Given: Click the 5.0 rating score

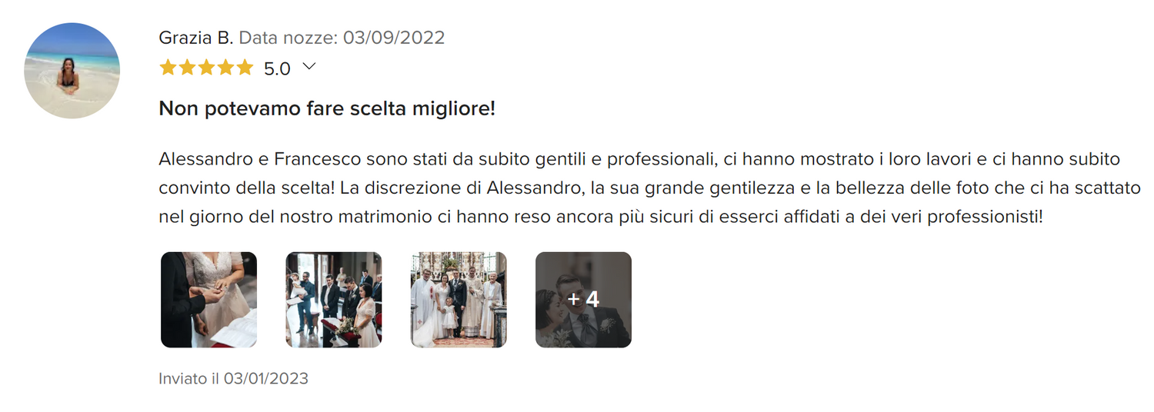Looking at the screenshot, I should pos(277,69).
